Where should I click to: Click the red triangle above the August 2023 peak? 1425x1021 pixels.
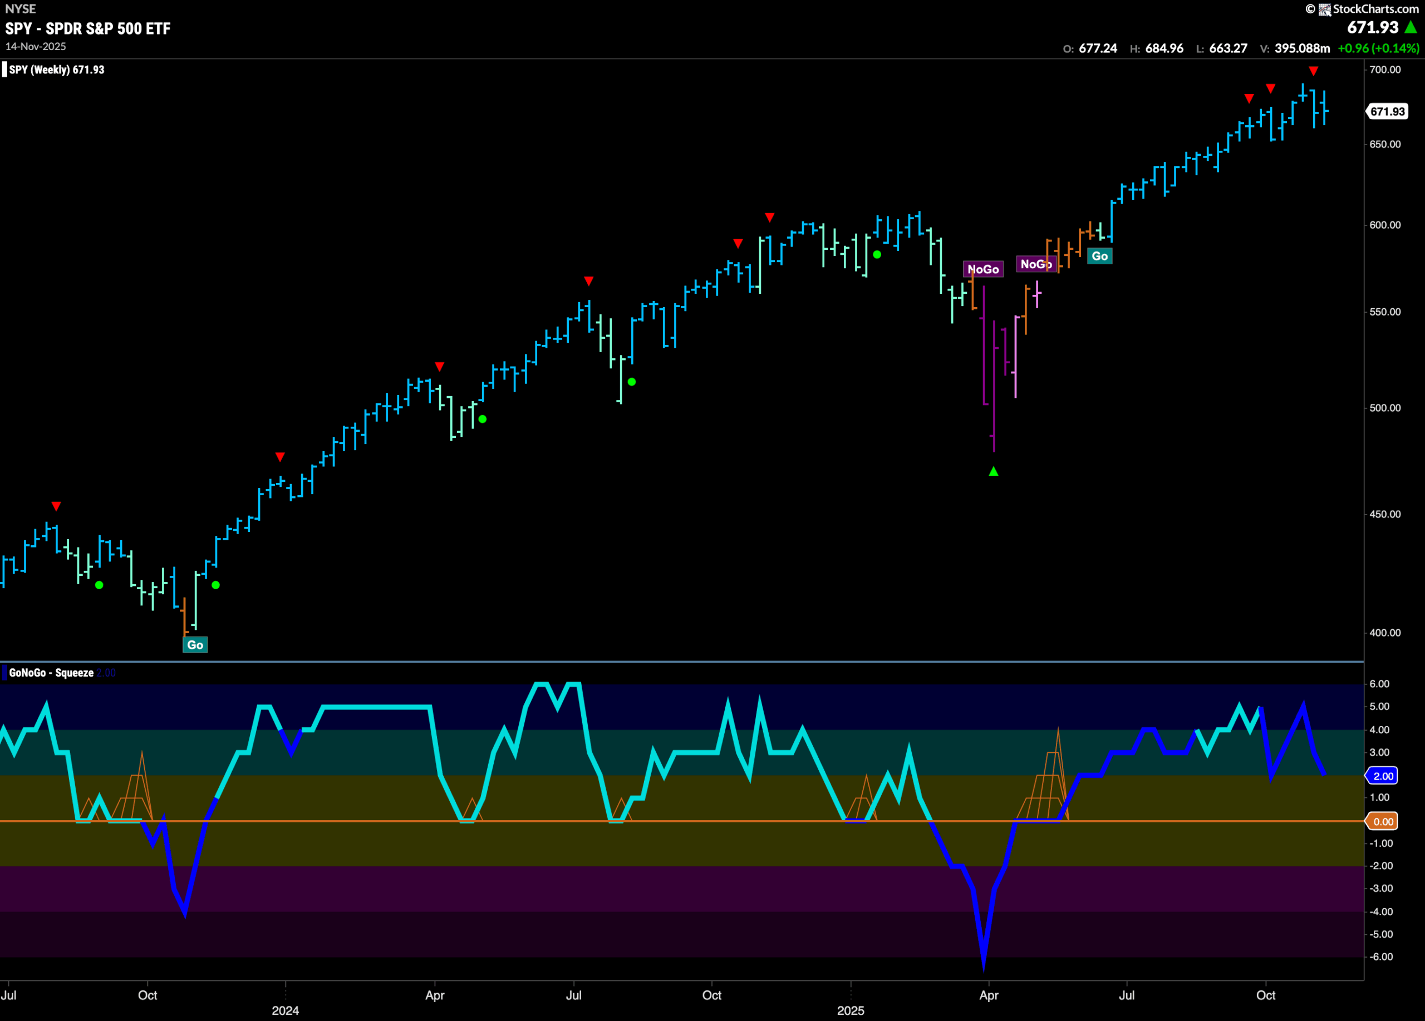[56, 506]
